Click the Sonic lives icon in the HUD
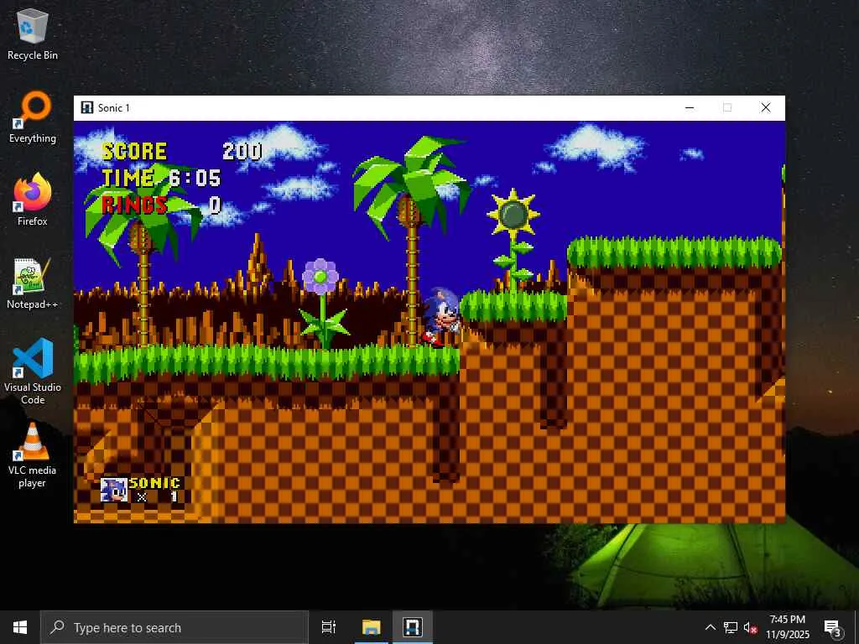The image size is (859, 644). point(114,490)
